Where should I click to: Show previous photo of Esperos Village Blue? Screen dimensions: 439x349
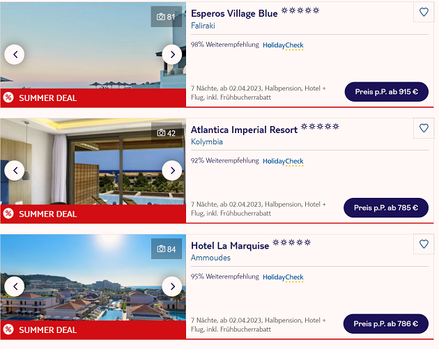pyautogui.click(x=15, y=54)
